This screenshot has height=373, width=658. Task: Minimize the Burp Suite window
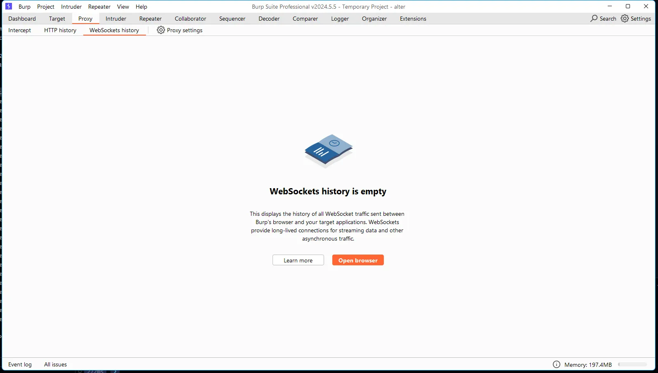pos(610,6)
